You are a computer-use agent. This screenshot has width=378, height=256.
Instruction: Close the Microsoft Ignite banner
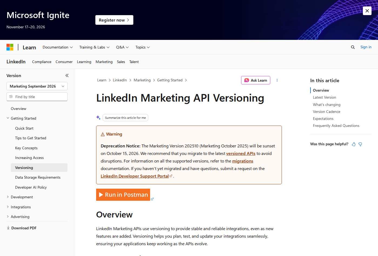pyautogui.click(x=367, y=11)
